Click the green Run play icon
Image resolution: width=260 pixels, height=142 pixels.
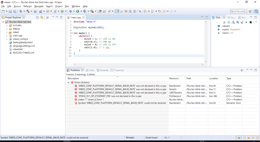click(78, 11)
